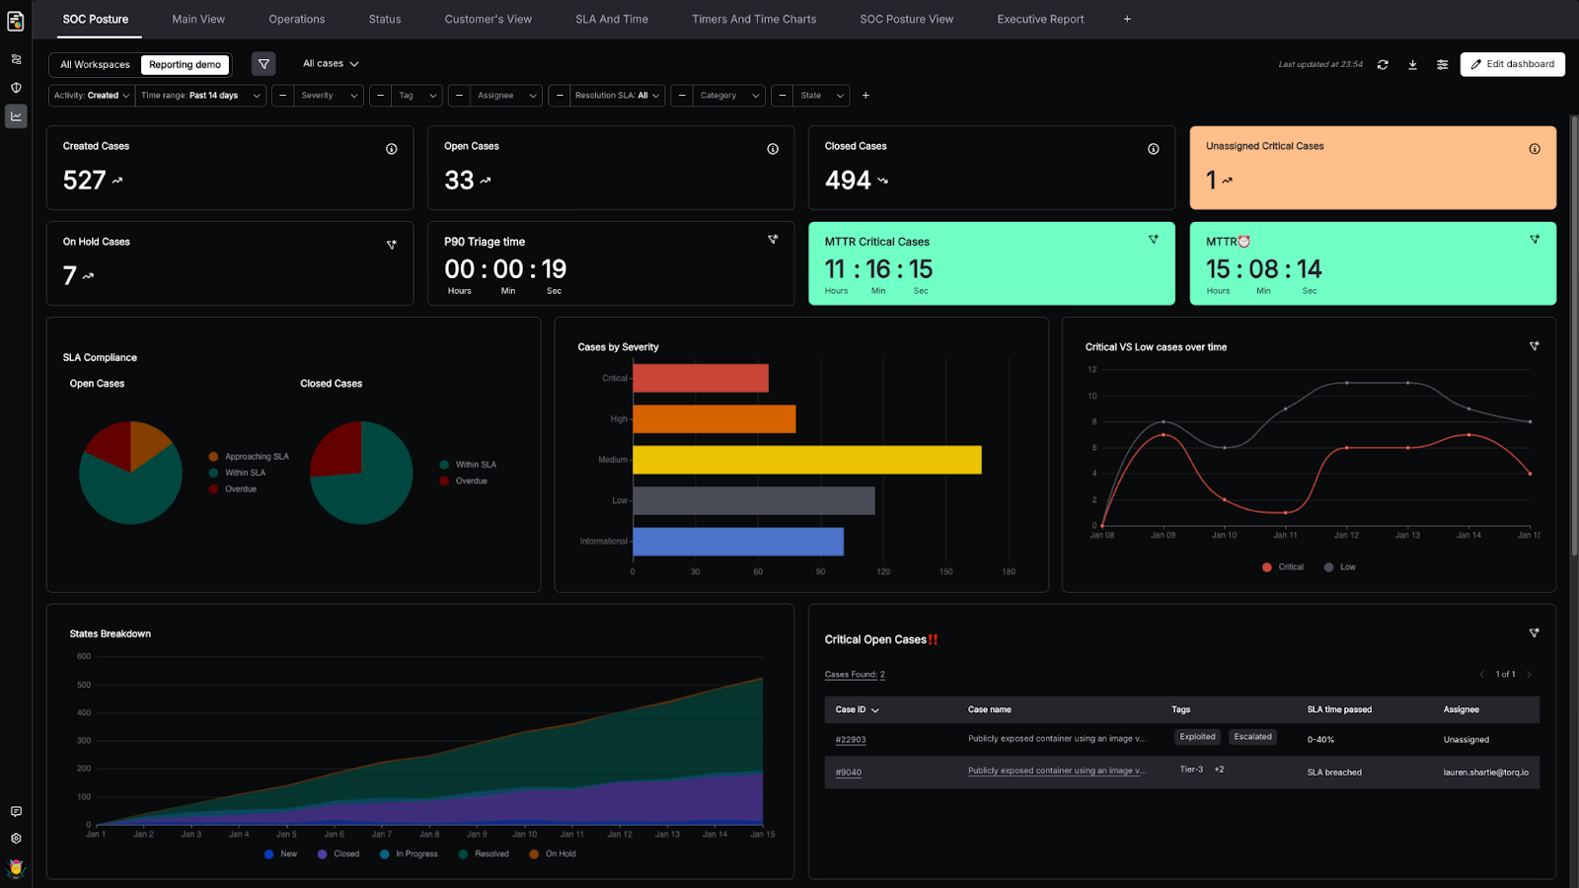Click the Edit dashboard button
Image resolution: width=1579 pixels, height=888 pixels.
1512,64
